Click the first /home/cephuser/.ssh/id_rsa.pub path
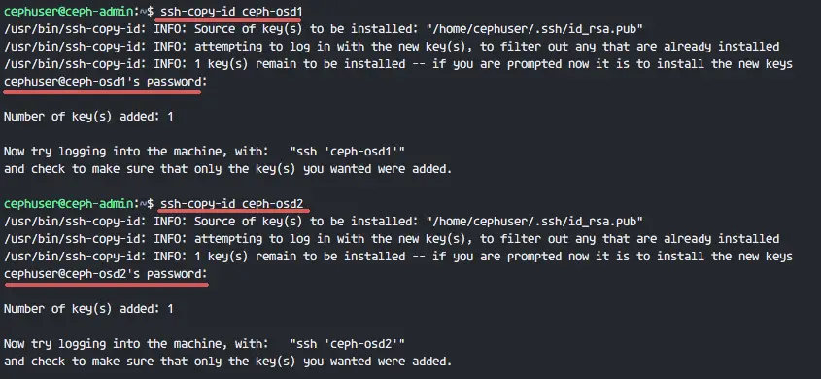The height and width of the screenshot is (379, 821). tap(534, 29)
